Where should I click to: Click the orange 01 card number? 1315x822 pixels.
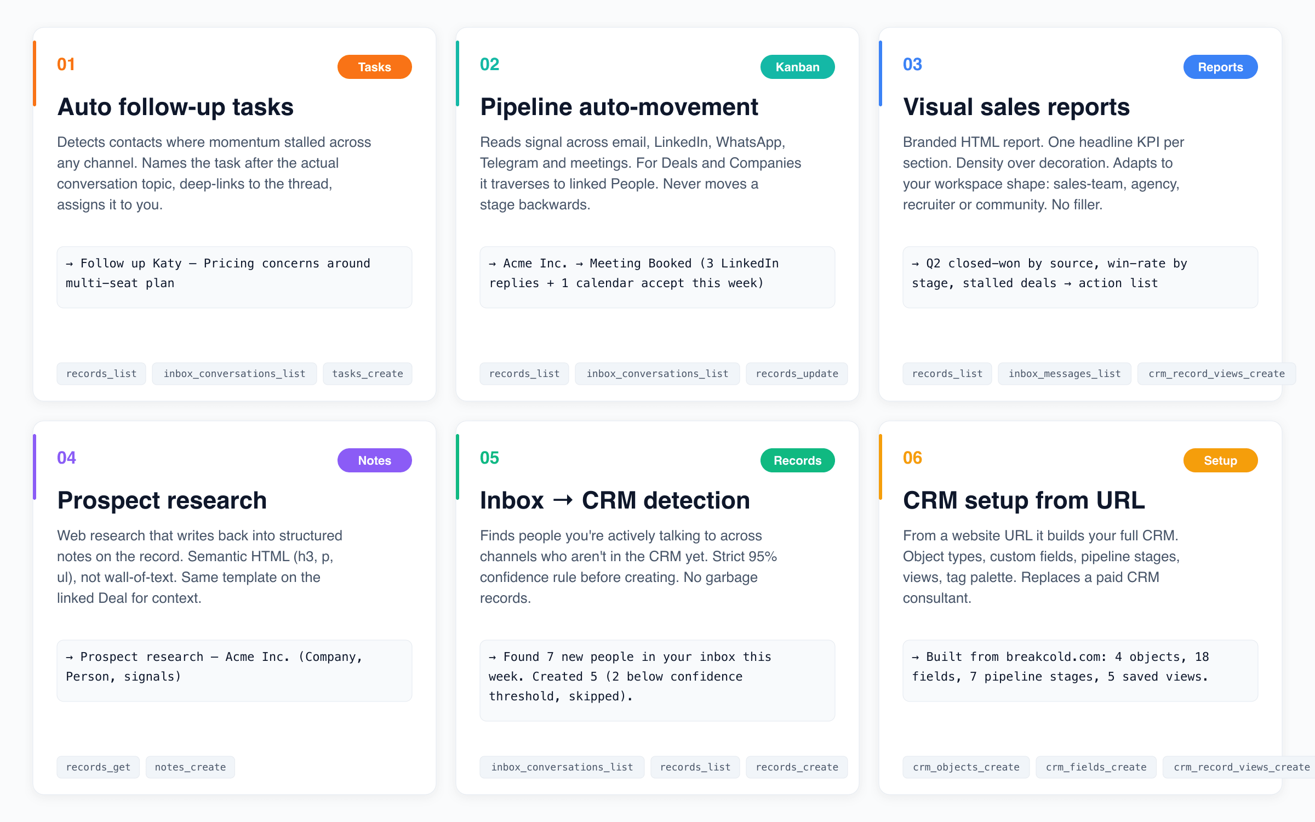click(66, 64)
